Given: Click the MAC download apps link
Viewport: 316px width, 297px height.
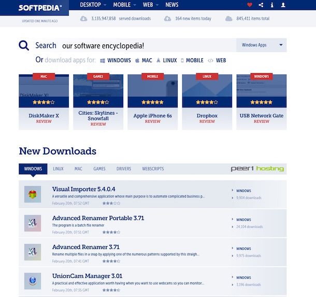Looking at the screenshot, I should click(147, 60).
